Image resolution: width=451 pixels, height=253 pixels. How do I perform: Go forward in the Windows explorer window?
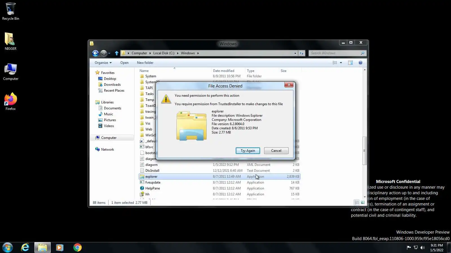[x=103, y=53]
